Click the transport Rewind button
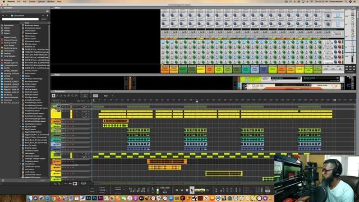359x202 pixels. (177, 190)
